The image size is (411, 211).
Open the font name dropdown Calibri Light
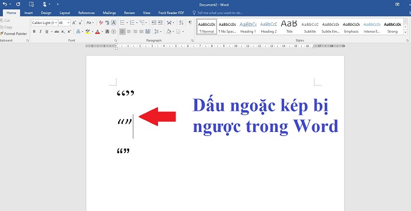click(x=56, y=23)
